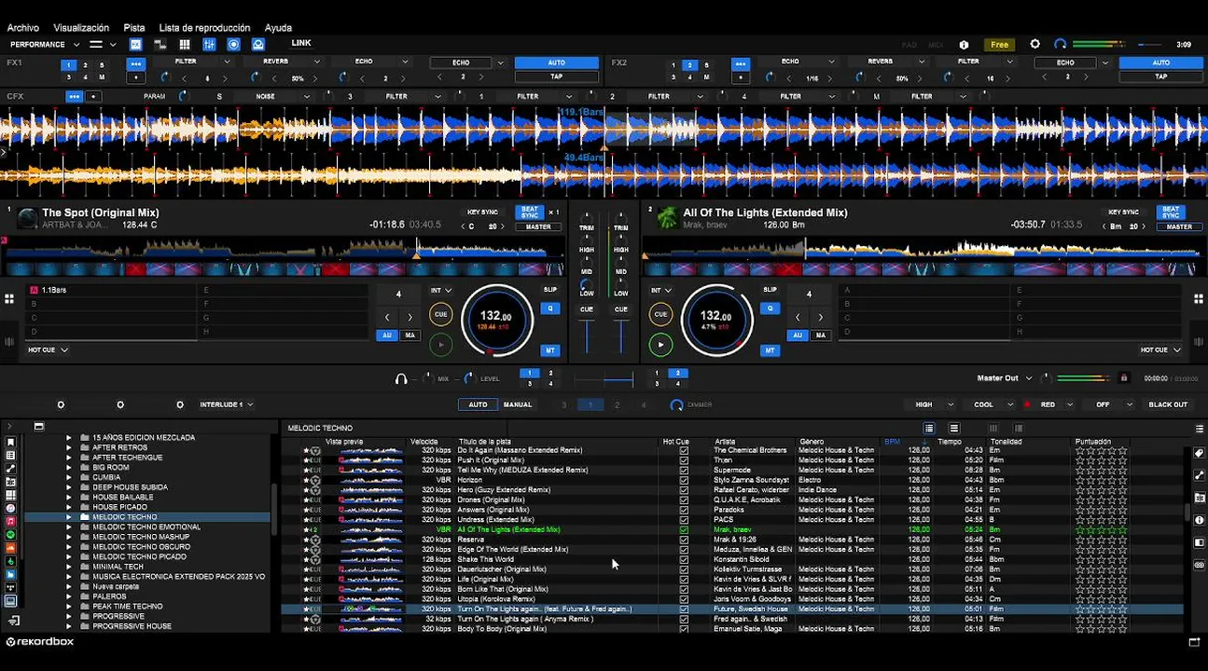Image resolution: width=1208 pixels, height=671 pixels.
Task: Open PERFORMANCE mode dropdown
Action: (x=45, y=44)
